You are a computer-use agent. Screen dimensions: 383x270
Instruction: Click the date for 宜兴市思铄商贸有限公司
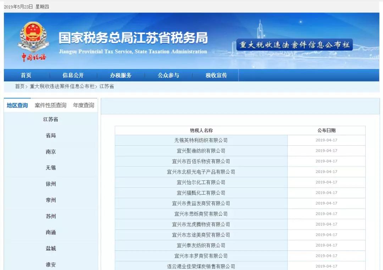[326, 214]
